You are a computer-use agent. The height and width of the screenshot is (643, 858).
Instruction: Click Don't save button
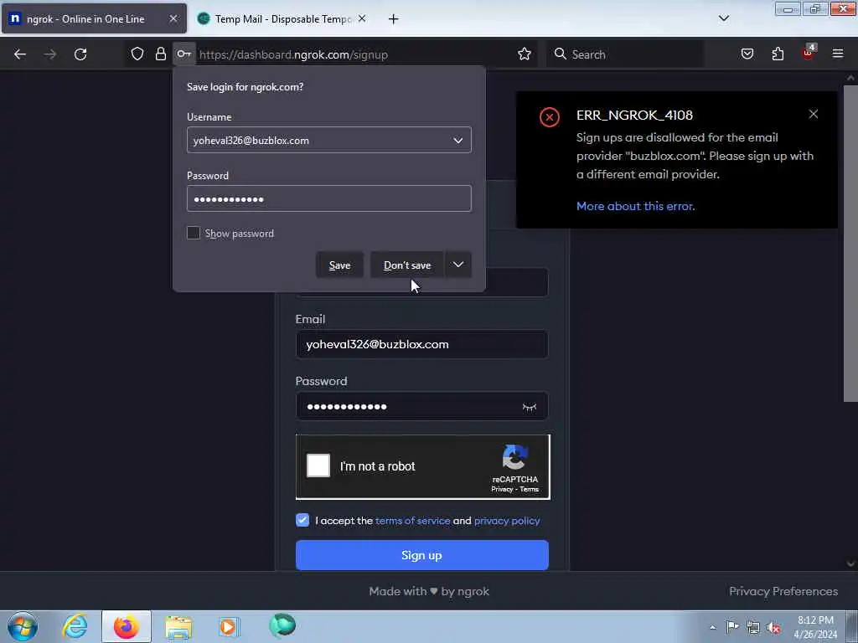point(407,265)
